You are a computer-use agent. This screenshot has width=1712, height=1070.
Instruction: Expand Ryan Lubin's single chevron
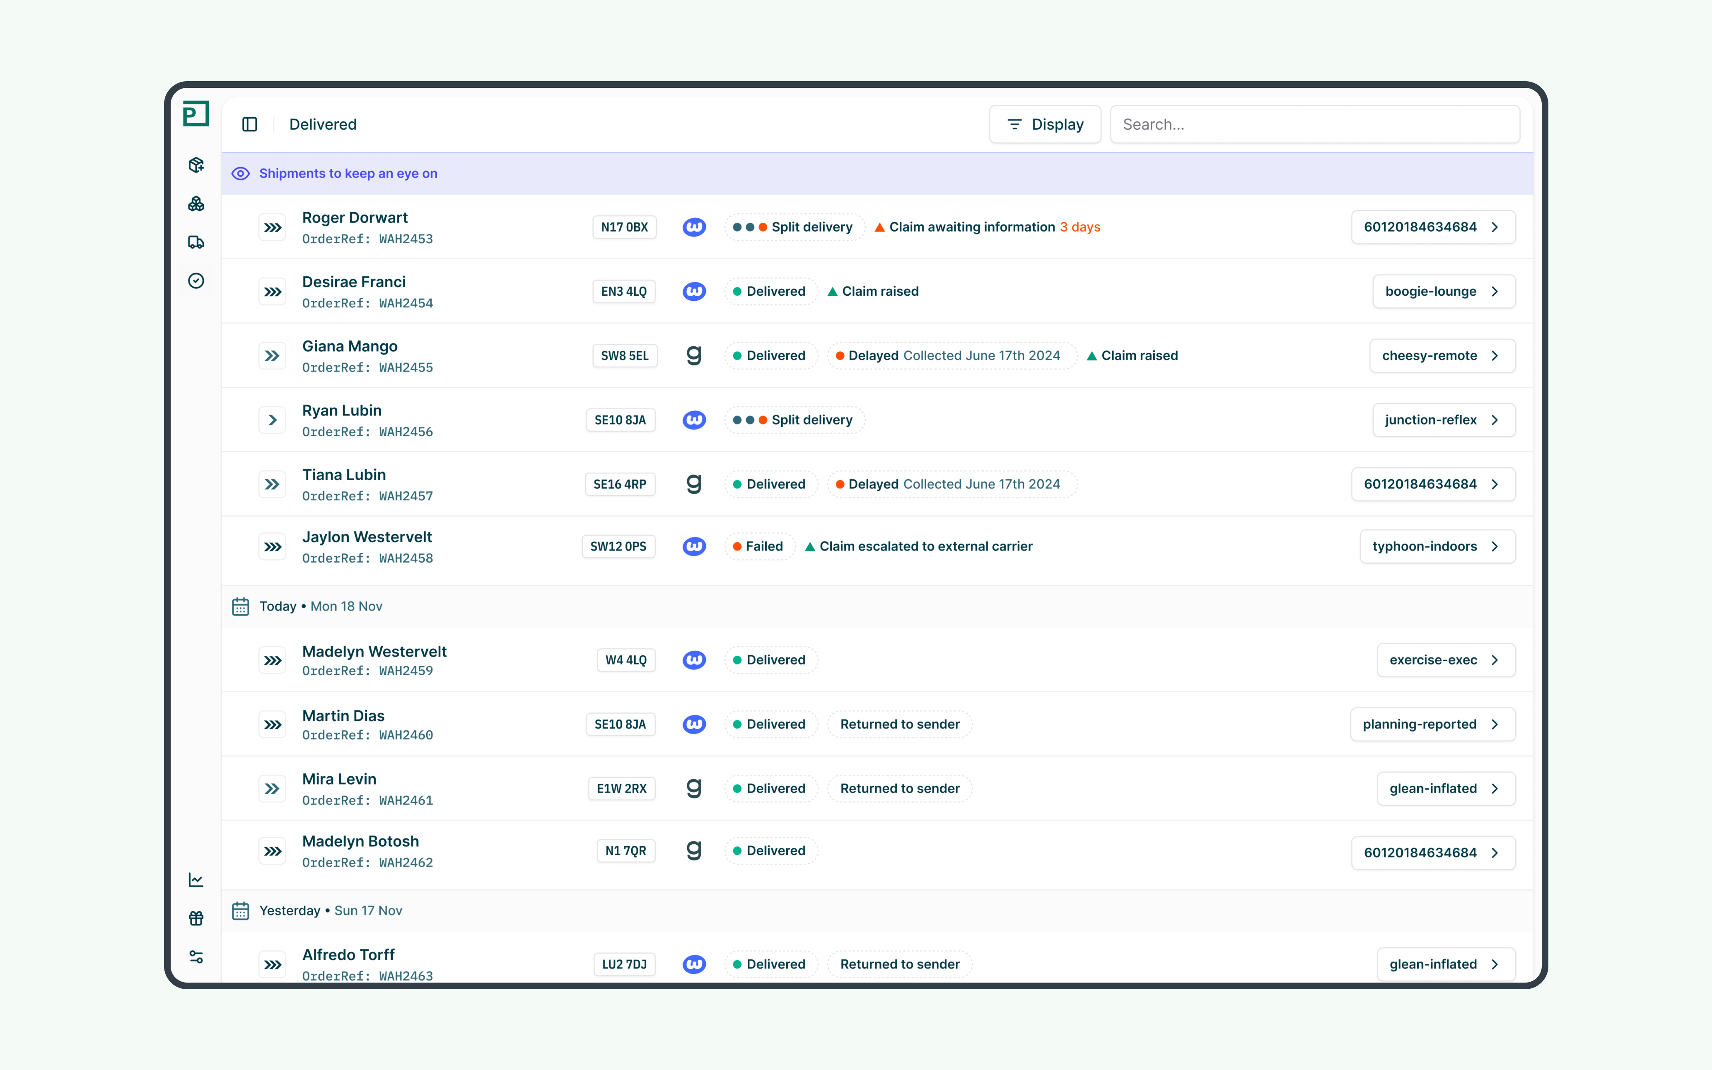[x=273, y=420]
